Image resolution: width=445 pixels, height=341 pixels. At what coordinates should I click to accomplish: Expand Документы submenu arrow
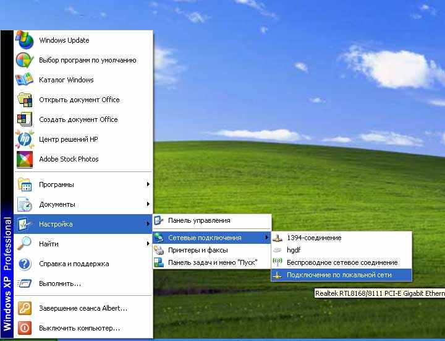click(x=148, y=204)
